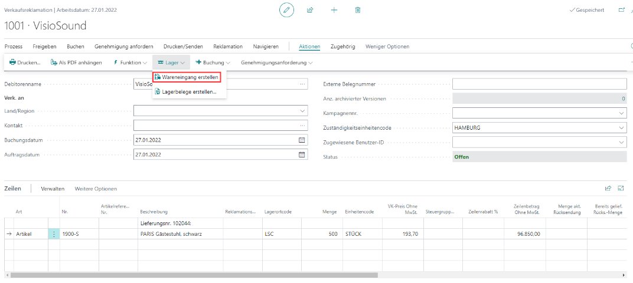Click the pencil edit icon at top
This screenshot has height=283, width=633.
point(287,11)
